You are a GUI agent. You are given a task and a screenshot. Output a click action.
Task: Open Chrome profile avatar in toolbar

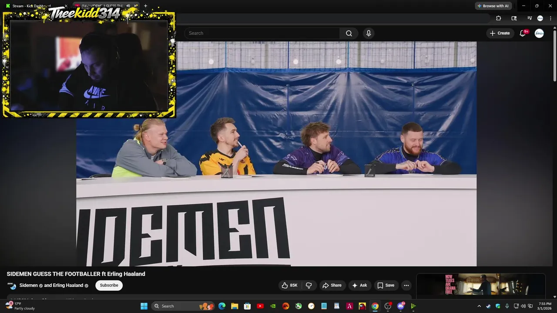click(x=540, y=18)
